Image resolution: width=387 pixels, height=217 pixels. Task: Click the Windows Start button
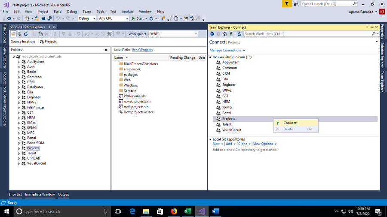(6, 211)
